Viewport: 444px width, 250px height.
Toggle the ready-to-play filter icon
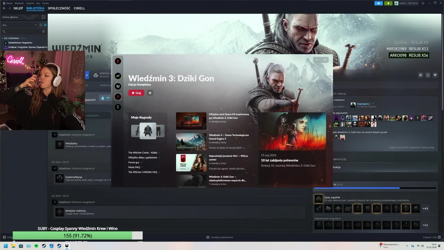(x=45, y=25)
